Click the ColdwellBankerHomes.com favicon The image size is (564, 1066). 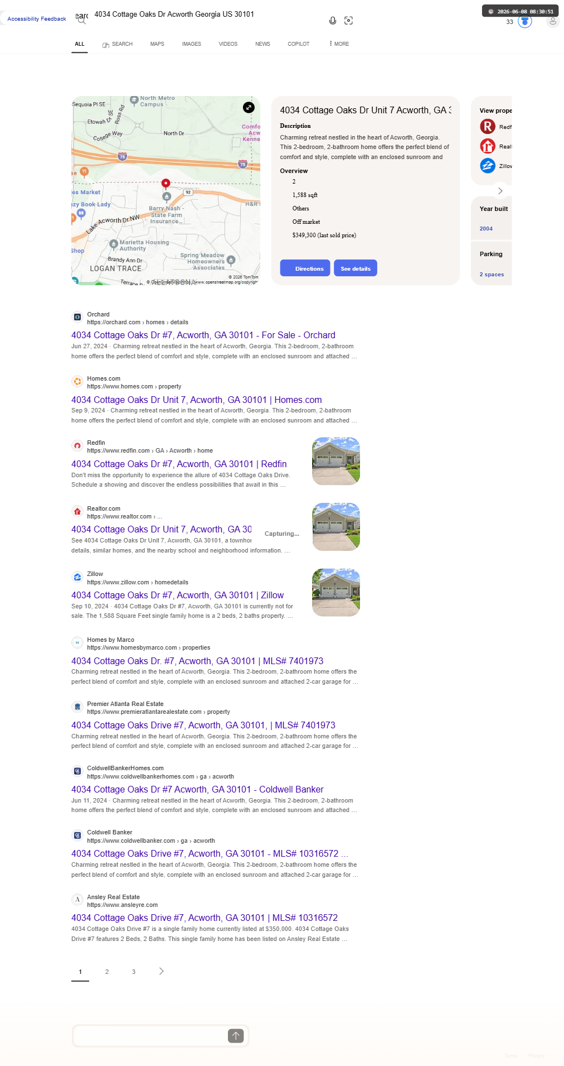click(77, 771)
